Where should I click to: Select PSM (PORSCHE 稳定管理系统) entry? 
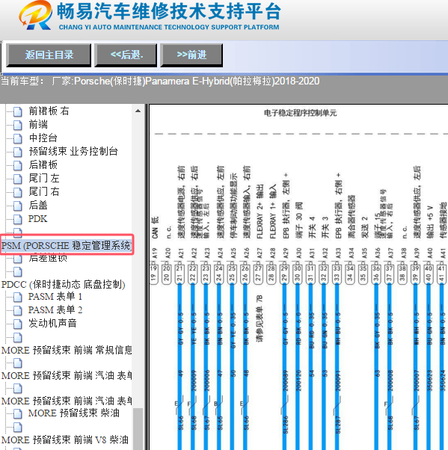pyautogui.click(x=67, y=245)
